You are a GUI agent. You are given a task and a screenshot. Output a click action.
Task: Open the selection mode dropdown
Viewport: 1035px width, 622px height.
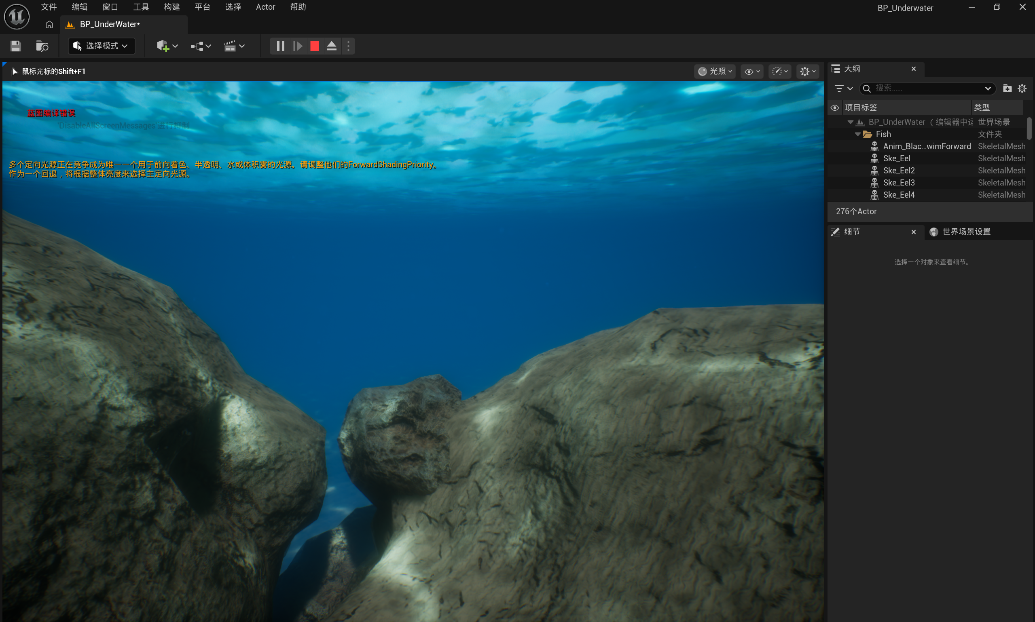[x=102, y=46]
